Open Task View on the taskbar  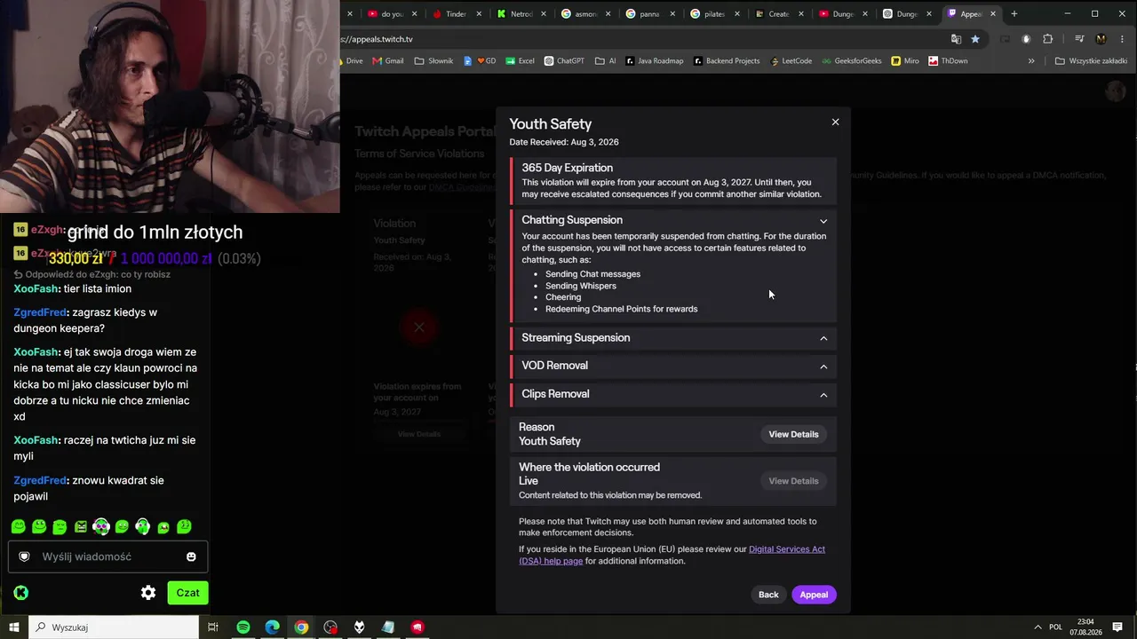[213, 627]
